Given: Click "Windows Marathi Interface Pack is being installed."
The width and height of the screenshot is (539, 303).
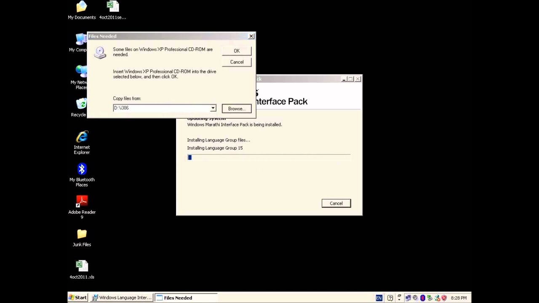Looking at the screenshot, I should [235, 125].
